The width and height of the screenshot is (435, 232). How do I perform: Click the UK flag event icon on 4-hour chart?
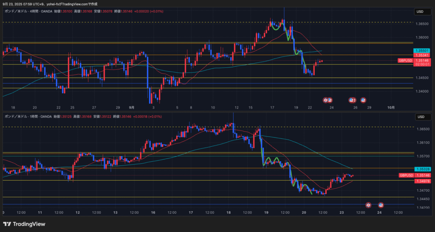326,100
